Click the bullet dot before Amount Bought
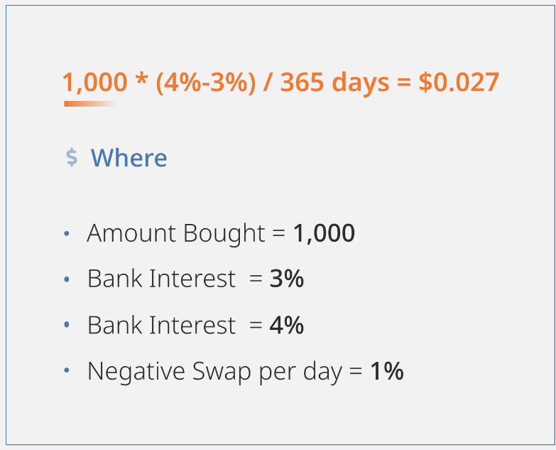 67,233
